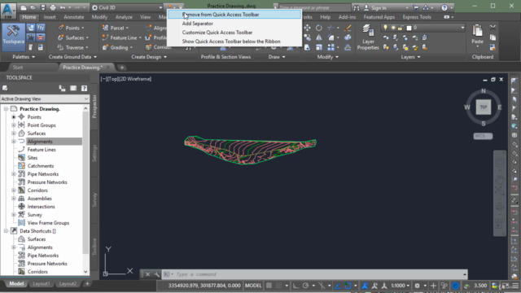Click the Move tool in Modify panel
521x293 pixels.
308,28
